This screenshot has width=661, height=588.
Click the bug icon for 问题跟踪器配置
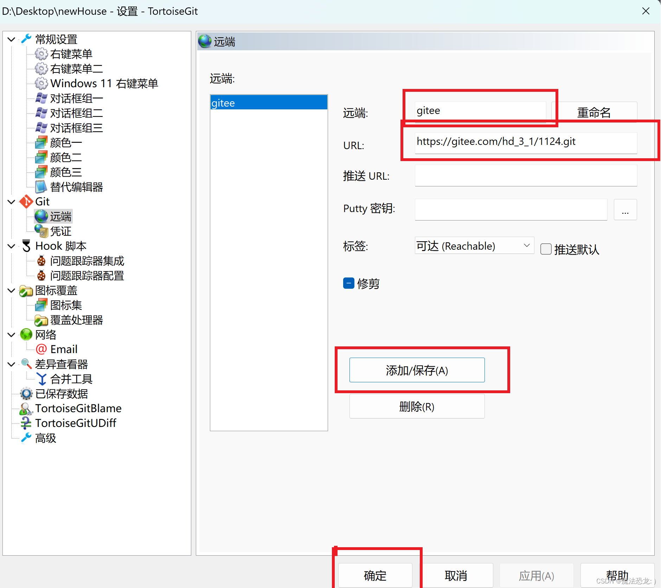(x=41, y=275)
